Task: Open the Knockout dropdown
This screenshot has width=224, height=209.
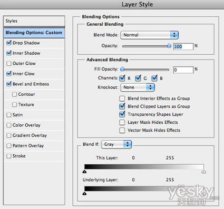Action: point(138,87)
